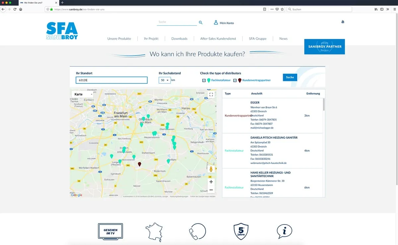Click the results list scrollbar
Screen dimensions: 398x245
[x=324, y=104]
